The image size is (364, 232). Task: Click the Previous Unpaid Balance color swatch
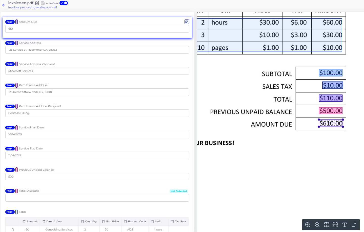pos(17,170)
